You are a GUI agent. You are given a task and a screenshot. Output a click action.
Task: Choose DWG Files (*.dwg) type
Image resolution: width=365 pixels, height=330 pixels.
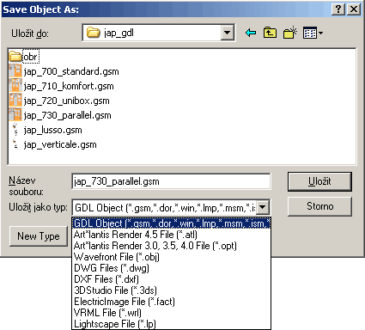(171, 268)
